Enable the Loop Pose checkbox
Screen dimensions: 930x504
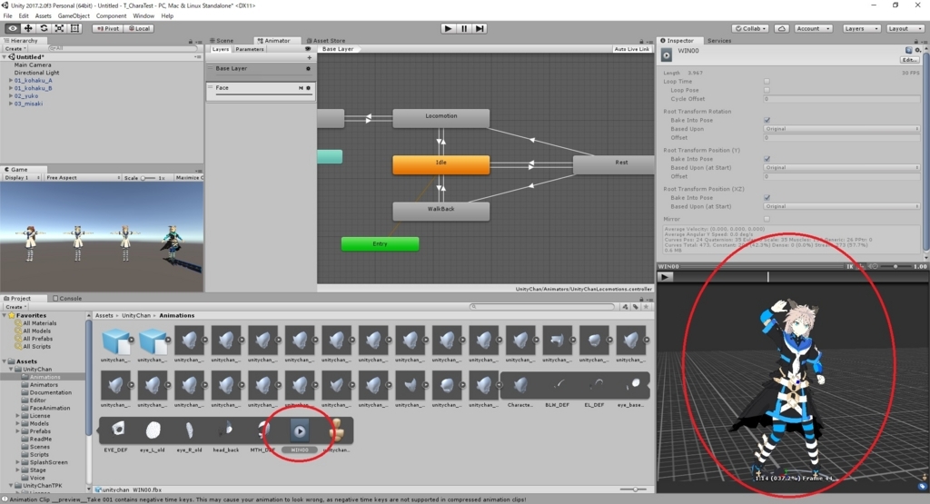pos(767,90)
